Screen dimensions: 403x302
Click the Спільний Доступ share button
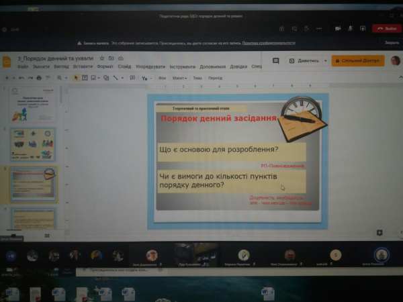(358, 60)
